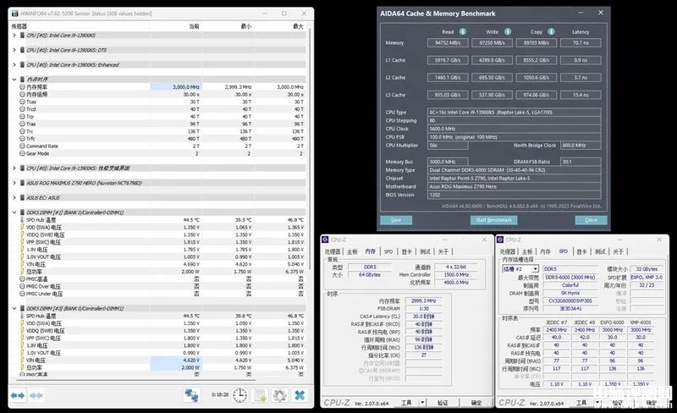Collapse the 内存时序 sensor group
The image size is (677, 413).
point(14,80)
